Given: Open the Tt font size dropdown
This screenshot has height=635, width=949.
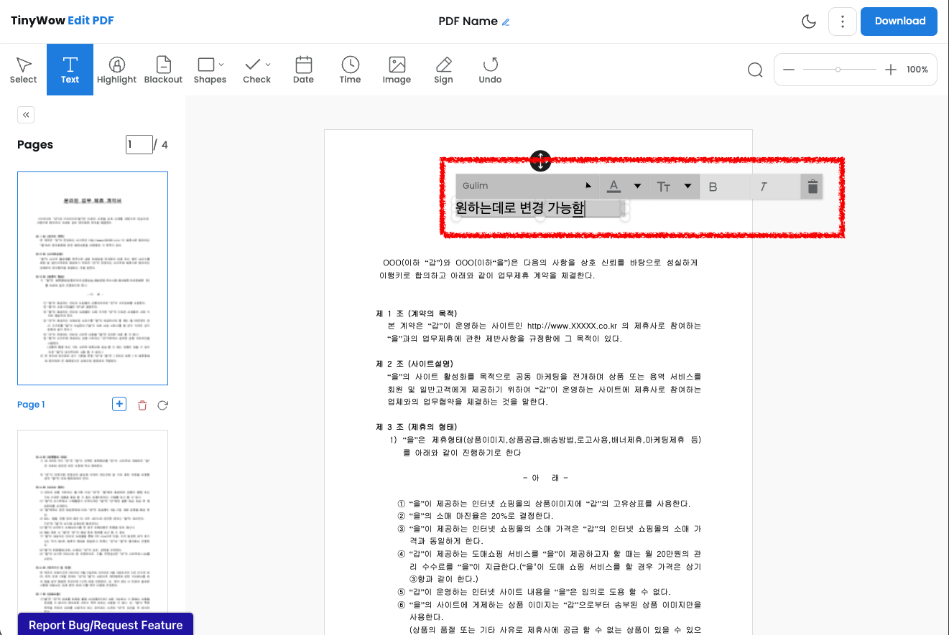Looking at the screenshot, I should click(674, 186).
